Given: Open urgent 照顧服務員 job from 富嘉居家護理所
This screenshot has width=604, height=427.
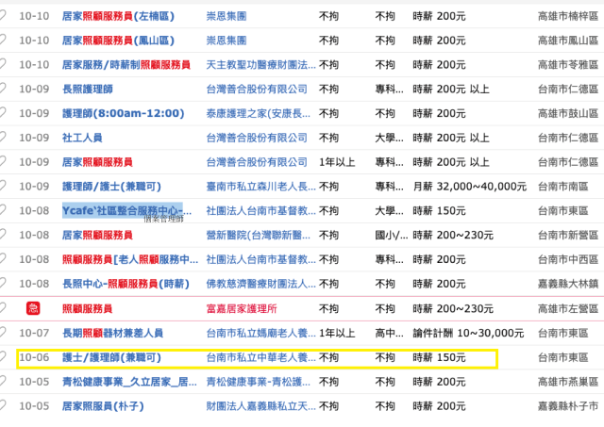Looking at the screenshot, I should [x=87, y=308].
